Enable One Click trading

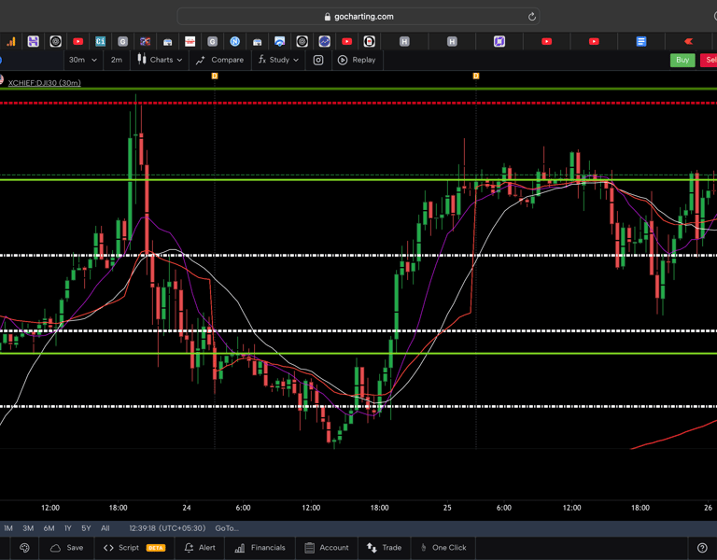coord(443,548)
